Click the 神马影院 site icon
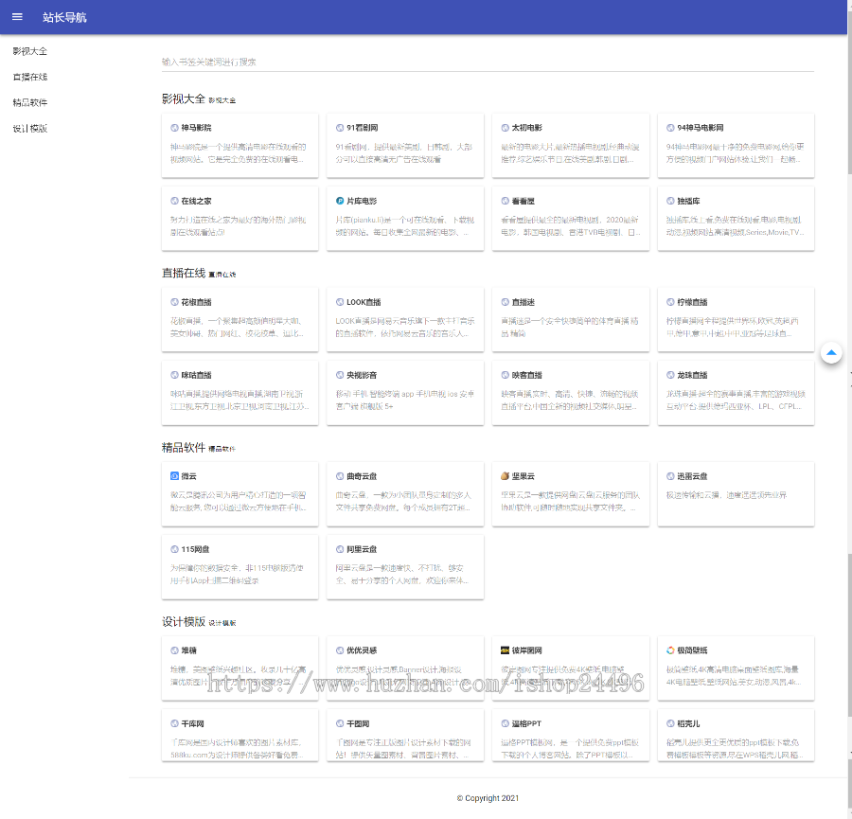This screenshot has width=852, height=819. tap(174, 128)
